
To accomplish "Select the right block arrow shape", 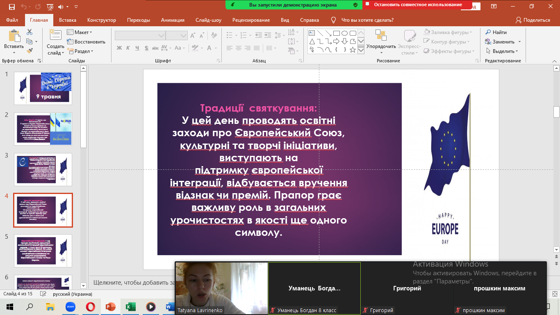I will click(336, 41).
